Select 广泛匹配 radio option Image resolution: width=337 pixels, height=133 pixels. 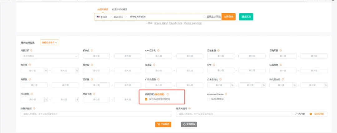coord(292,114)
